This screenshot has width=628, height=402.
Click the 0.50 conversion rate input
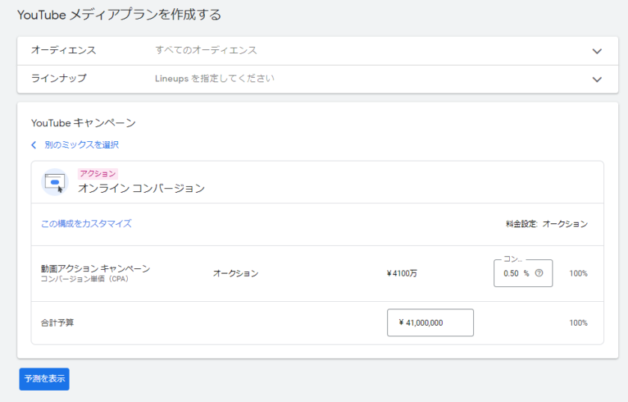click(511, 273)
